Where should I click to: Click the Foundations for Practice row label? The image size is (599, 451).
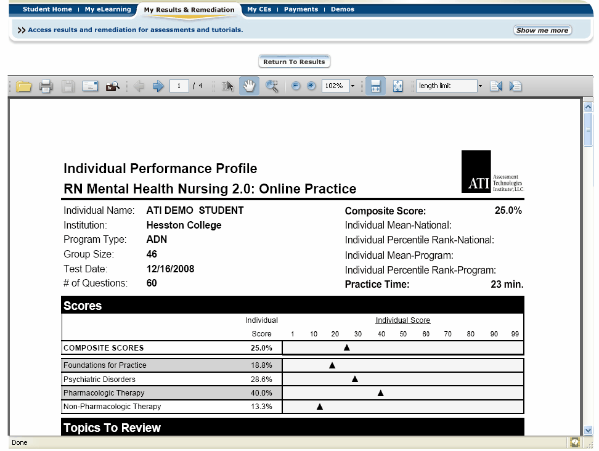[x=105, y=365]
